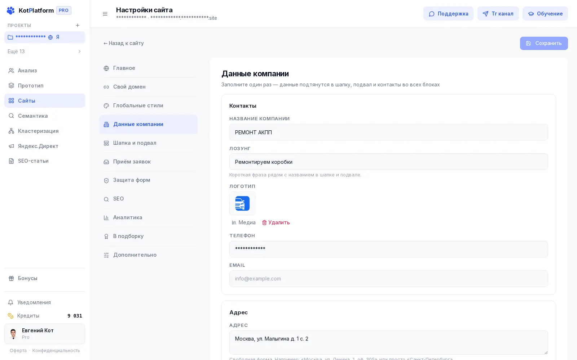Click the Семантика search icon
This screenshot has width=577, height=360.
11,116
